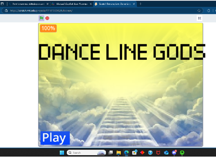The image size is (216, 162).
Task: Open the red diamond app on taskbar
Action: tap(142, 153)
